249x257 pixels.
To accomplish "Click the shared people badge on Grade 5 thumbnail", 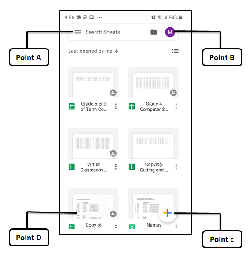I will (113, 93).
